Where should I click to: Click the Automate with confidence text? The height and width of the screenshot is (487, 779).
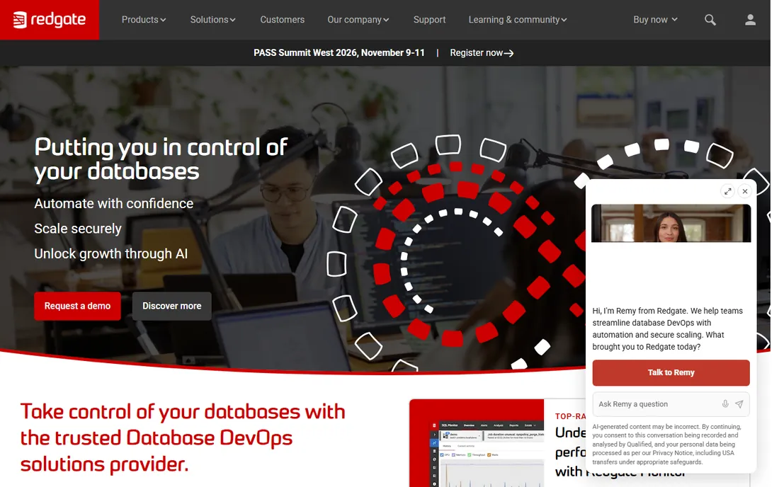click(x=114, y=204)
